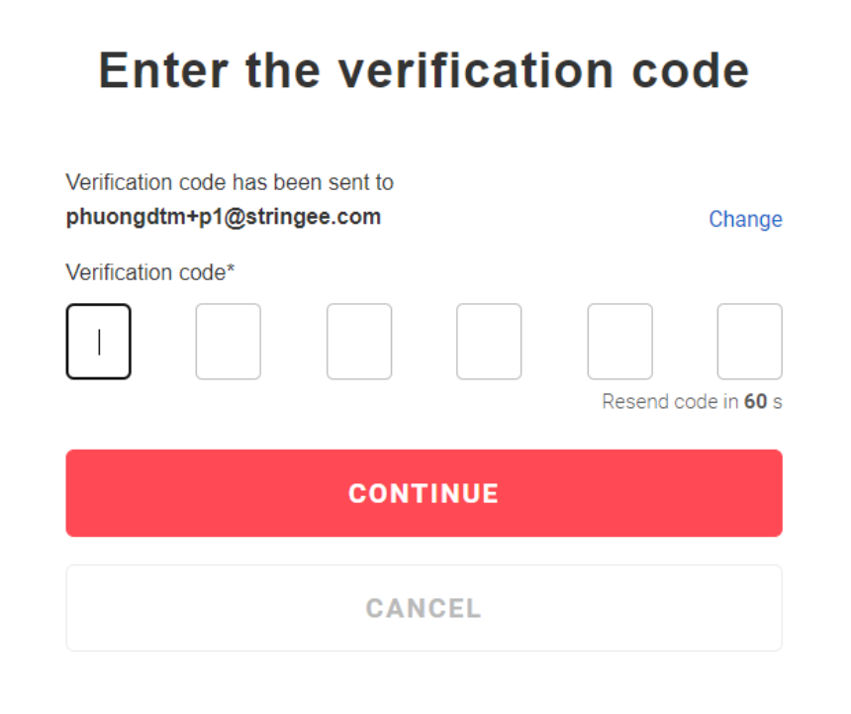Select the sixth verification code digit box

point(749,342)
